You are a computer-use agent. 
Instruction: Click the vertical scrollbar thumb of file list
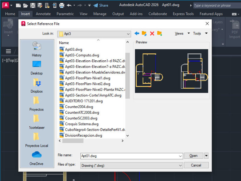click(128, 75)
